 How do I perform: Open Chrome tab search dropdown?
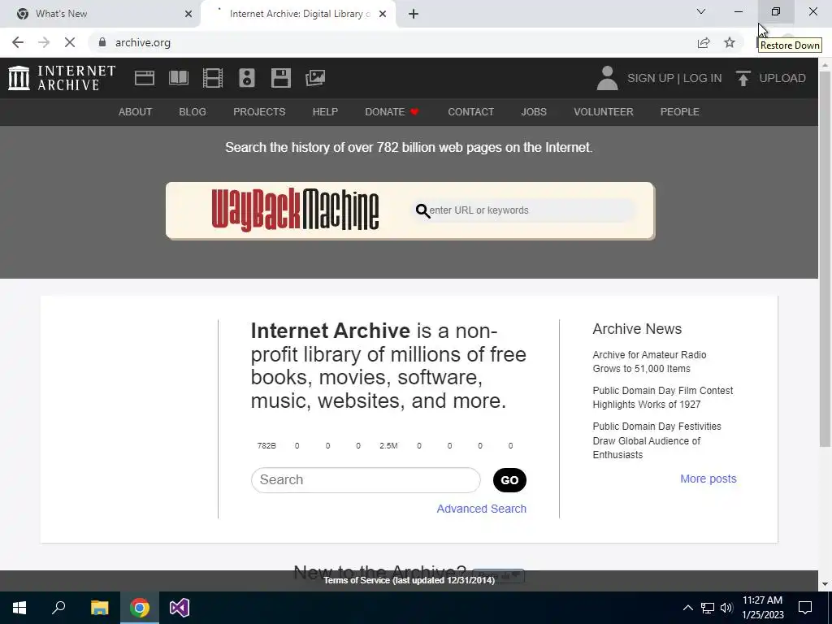[701, 11]
